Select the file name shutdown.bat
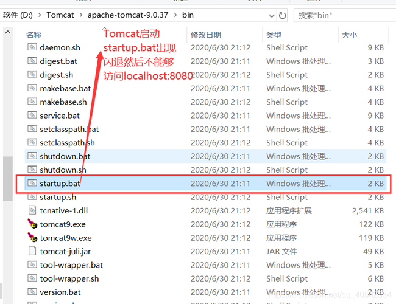The image size is (396, 304). pos(65,156)
